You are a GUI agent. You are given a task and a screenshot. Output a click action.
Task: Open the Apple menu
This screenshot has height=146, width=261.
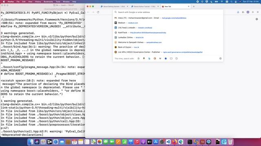(x=4, y=2)
